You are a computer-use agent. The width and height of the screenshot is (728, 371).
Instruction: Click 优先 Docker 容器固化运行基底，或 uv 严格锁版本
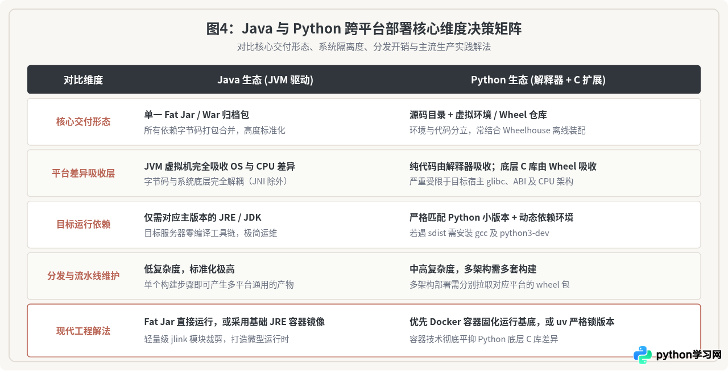pos(512,322)
